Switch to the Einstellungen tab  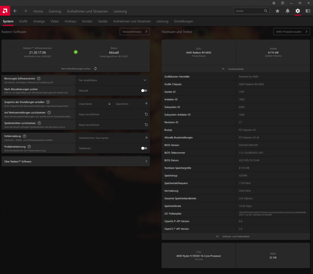click(x=184, y=21)
